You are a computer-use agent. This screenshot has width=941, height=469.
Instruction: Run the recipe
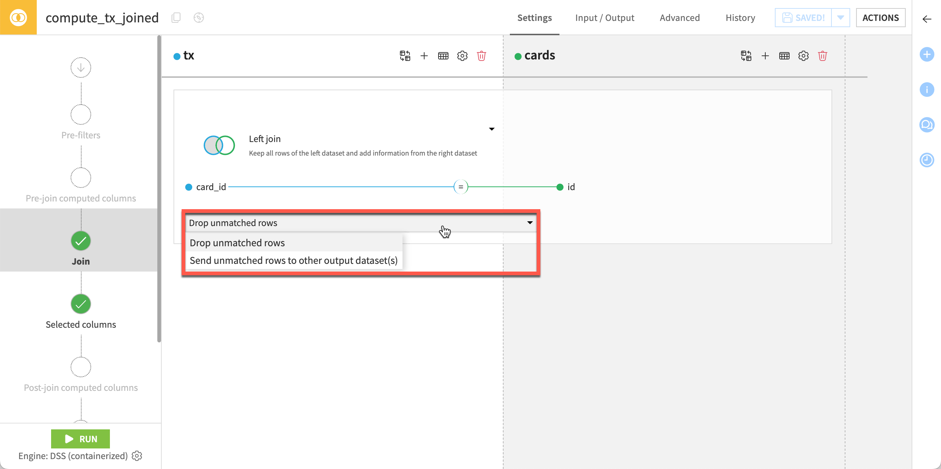point(80,439)
